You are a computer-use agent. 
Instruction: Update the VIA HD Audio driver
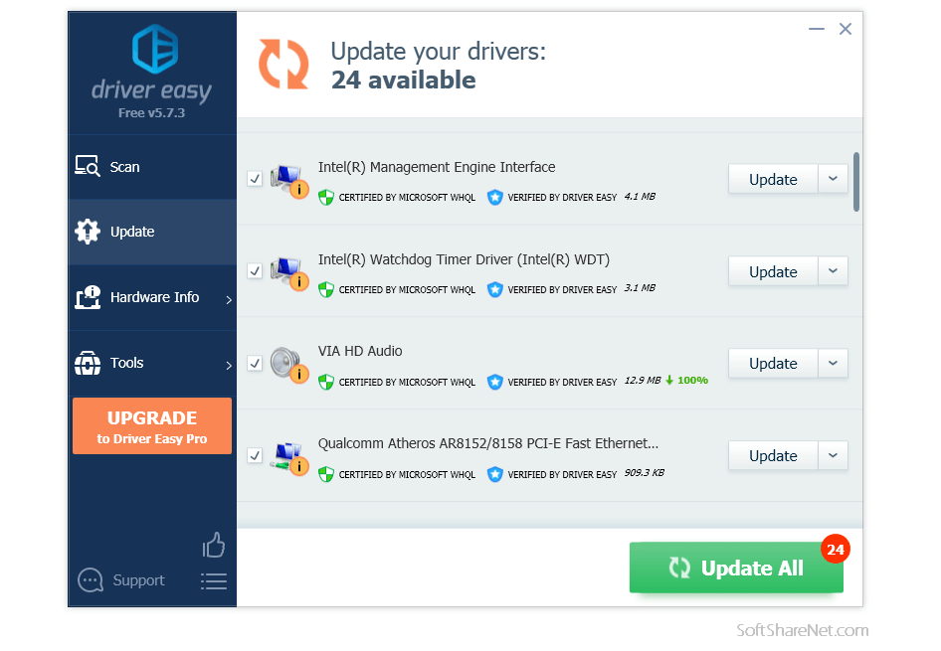tap(773, 363)
